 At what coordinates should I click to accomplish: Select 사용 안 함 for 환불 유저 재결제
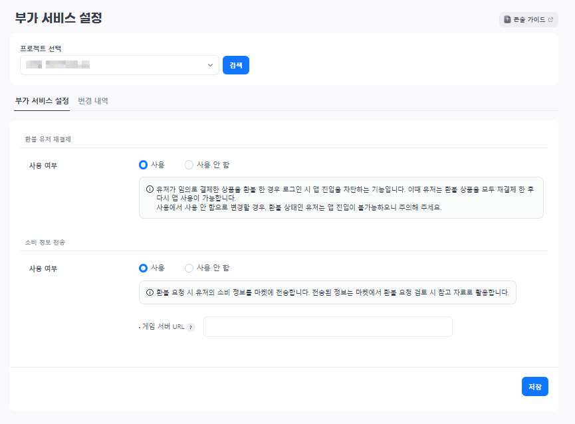click(x=189, y=165)
